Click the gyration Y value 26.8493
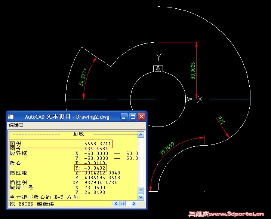The width and height of the screenshot is (271, 219). point(95,192)
